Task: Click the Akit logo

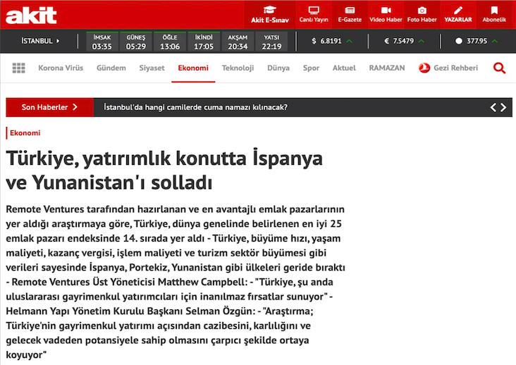Action: coord(31,15)
